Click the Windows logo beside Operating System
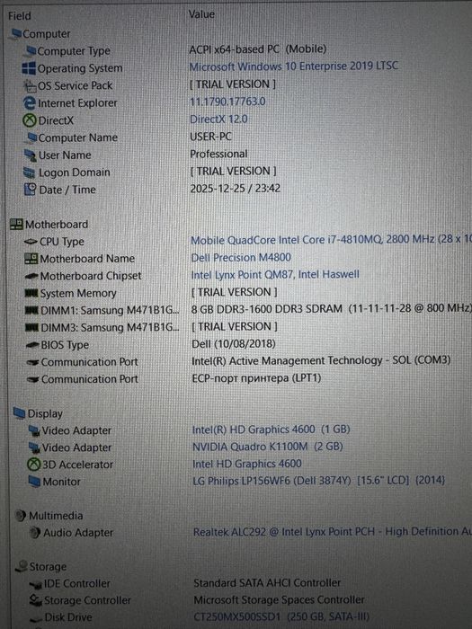This screenshot has width=472, height=629. click(x=29, y=68)
